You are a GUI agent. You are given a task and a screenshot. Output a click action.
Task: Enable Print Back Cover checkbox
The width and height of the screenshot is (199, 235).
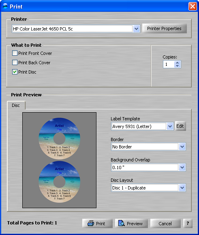[x=15, y=62]
